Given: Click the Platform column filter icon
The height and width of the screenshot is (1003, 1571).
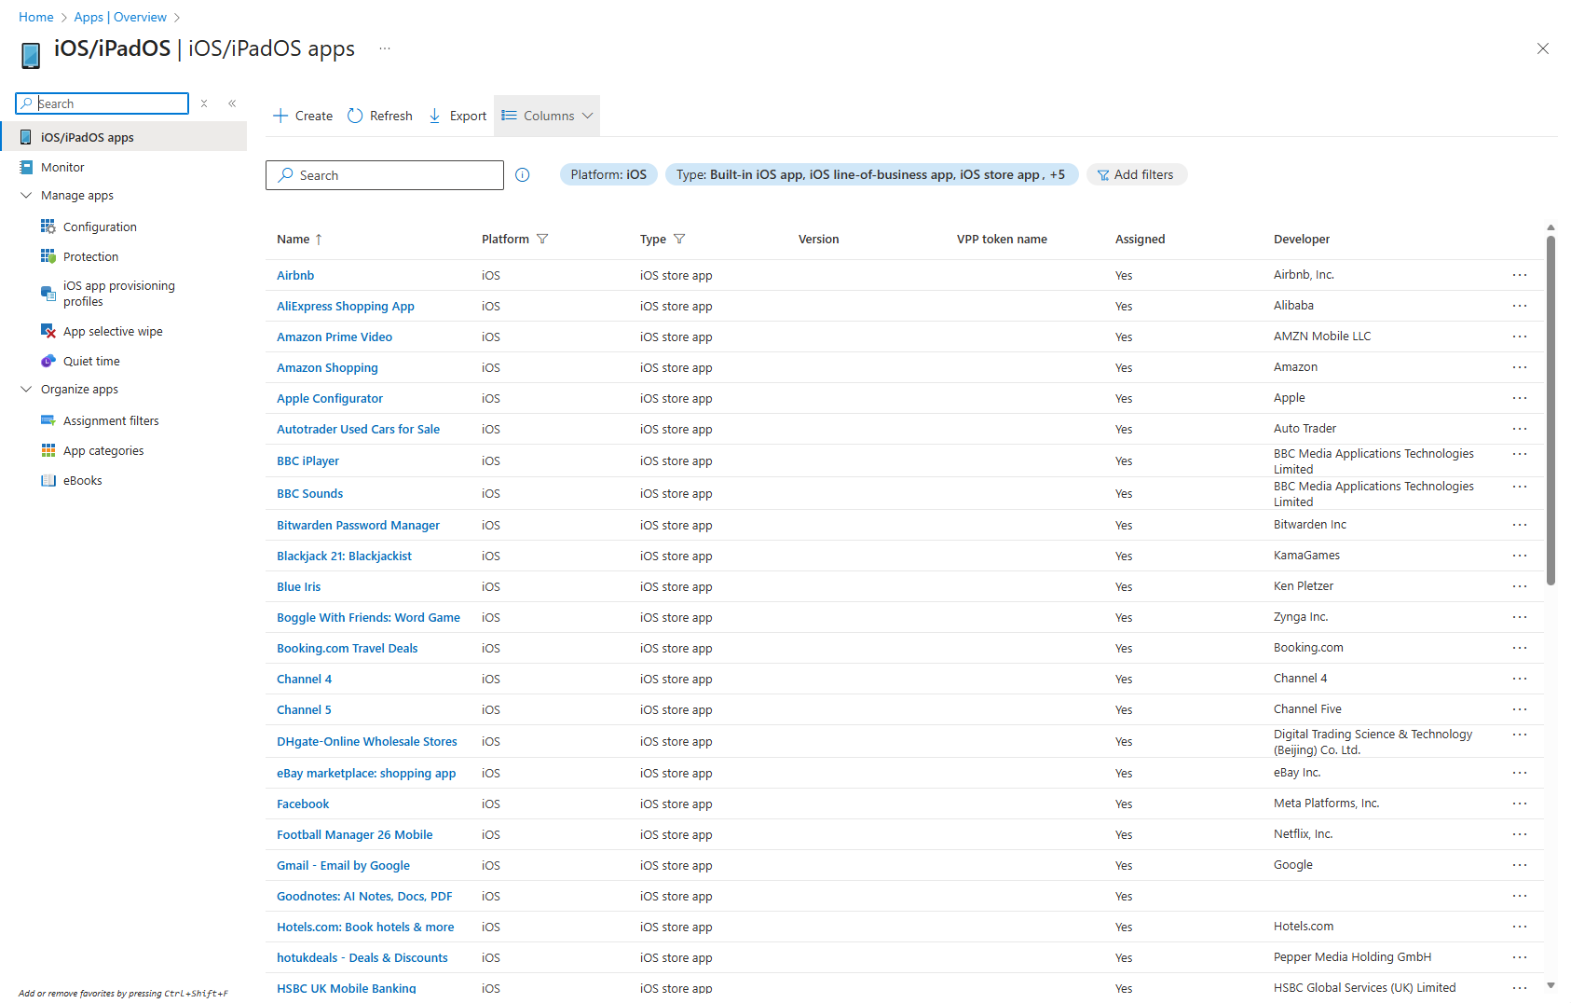Looking at the screenshot, I should click(x=542, y=240).
